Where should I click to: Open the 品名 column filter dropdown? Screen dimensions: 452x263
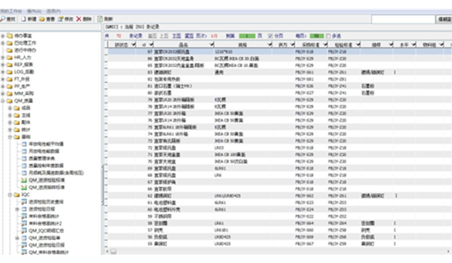point(211,44)
